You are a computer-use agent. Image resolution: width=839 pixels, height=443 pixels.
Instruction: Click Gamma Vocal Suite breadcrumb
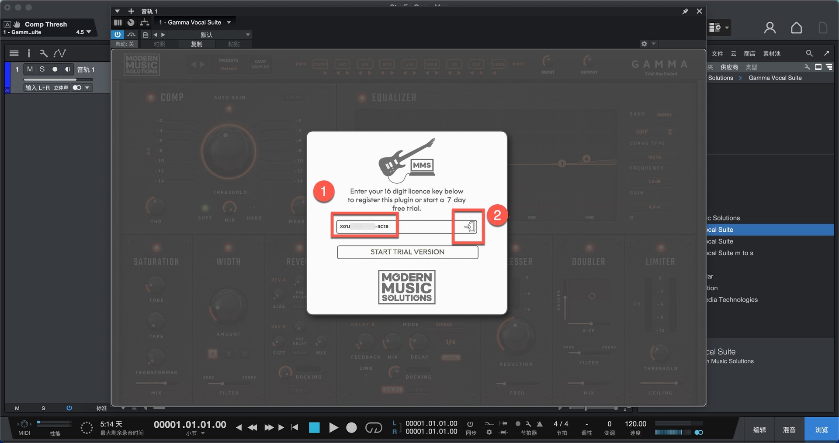point(775,78)
